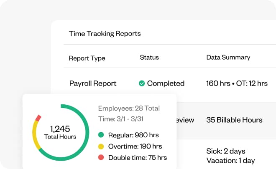Click the red Double time legend dot
This screenshot has width=276, height=169.
(x=101, y=157)
